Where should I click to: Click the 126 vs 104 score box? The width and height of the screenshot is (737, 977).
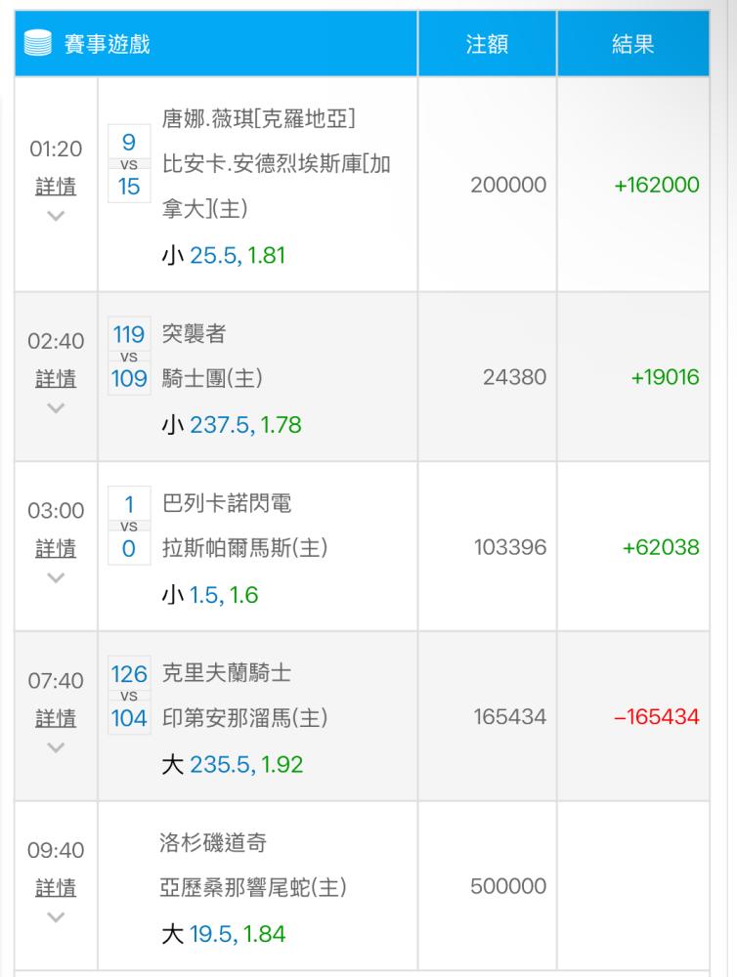click(129, 697)
